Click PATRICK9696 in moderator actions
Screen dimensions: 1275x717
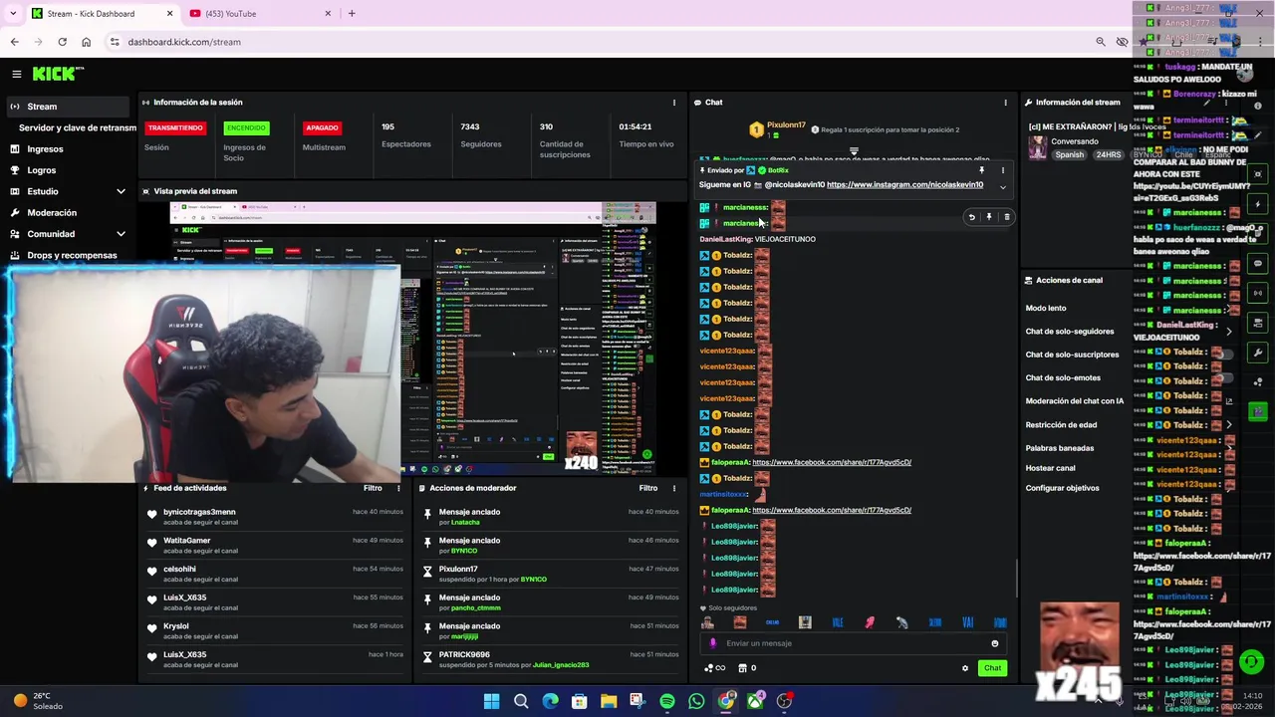coord(464,655)
